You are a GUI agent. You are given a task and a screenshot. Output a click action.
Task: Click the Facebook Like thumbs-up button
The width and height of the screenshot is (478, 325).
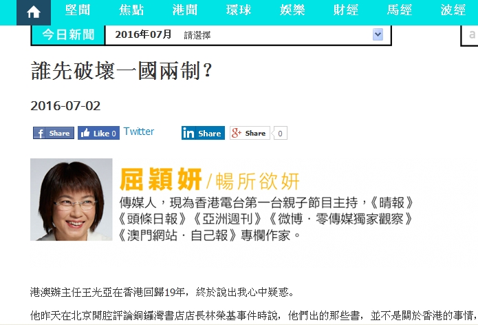(x=98, y=133)
